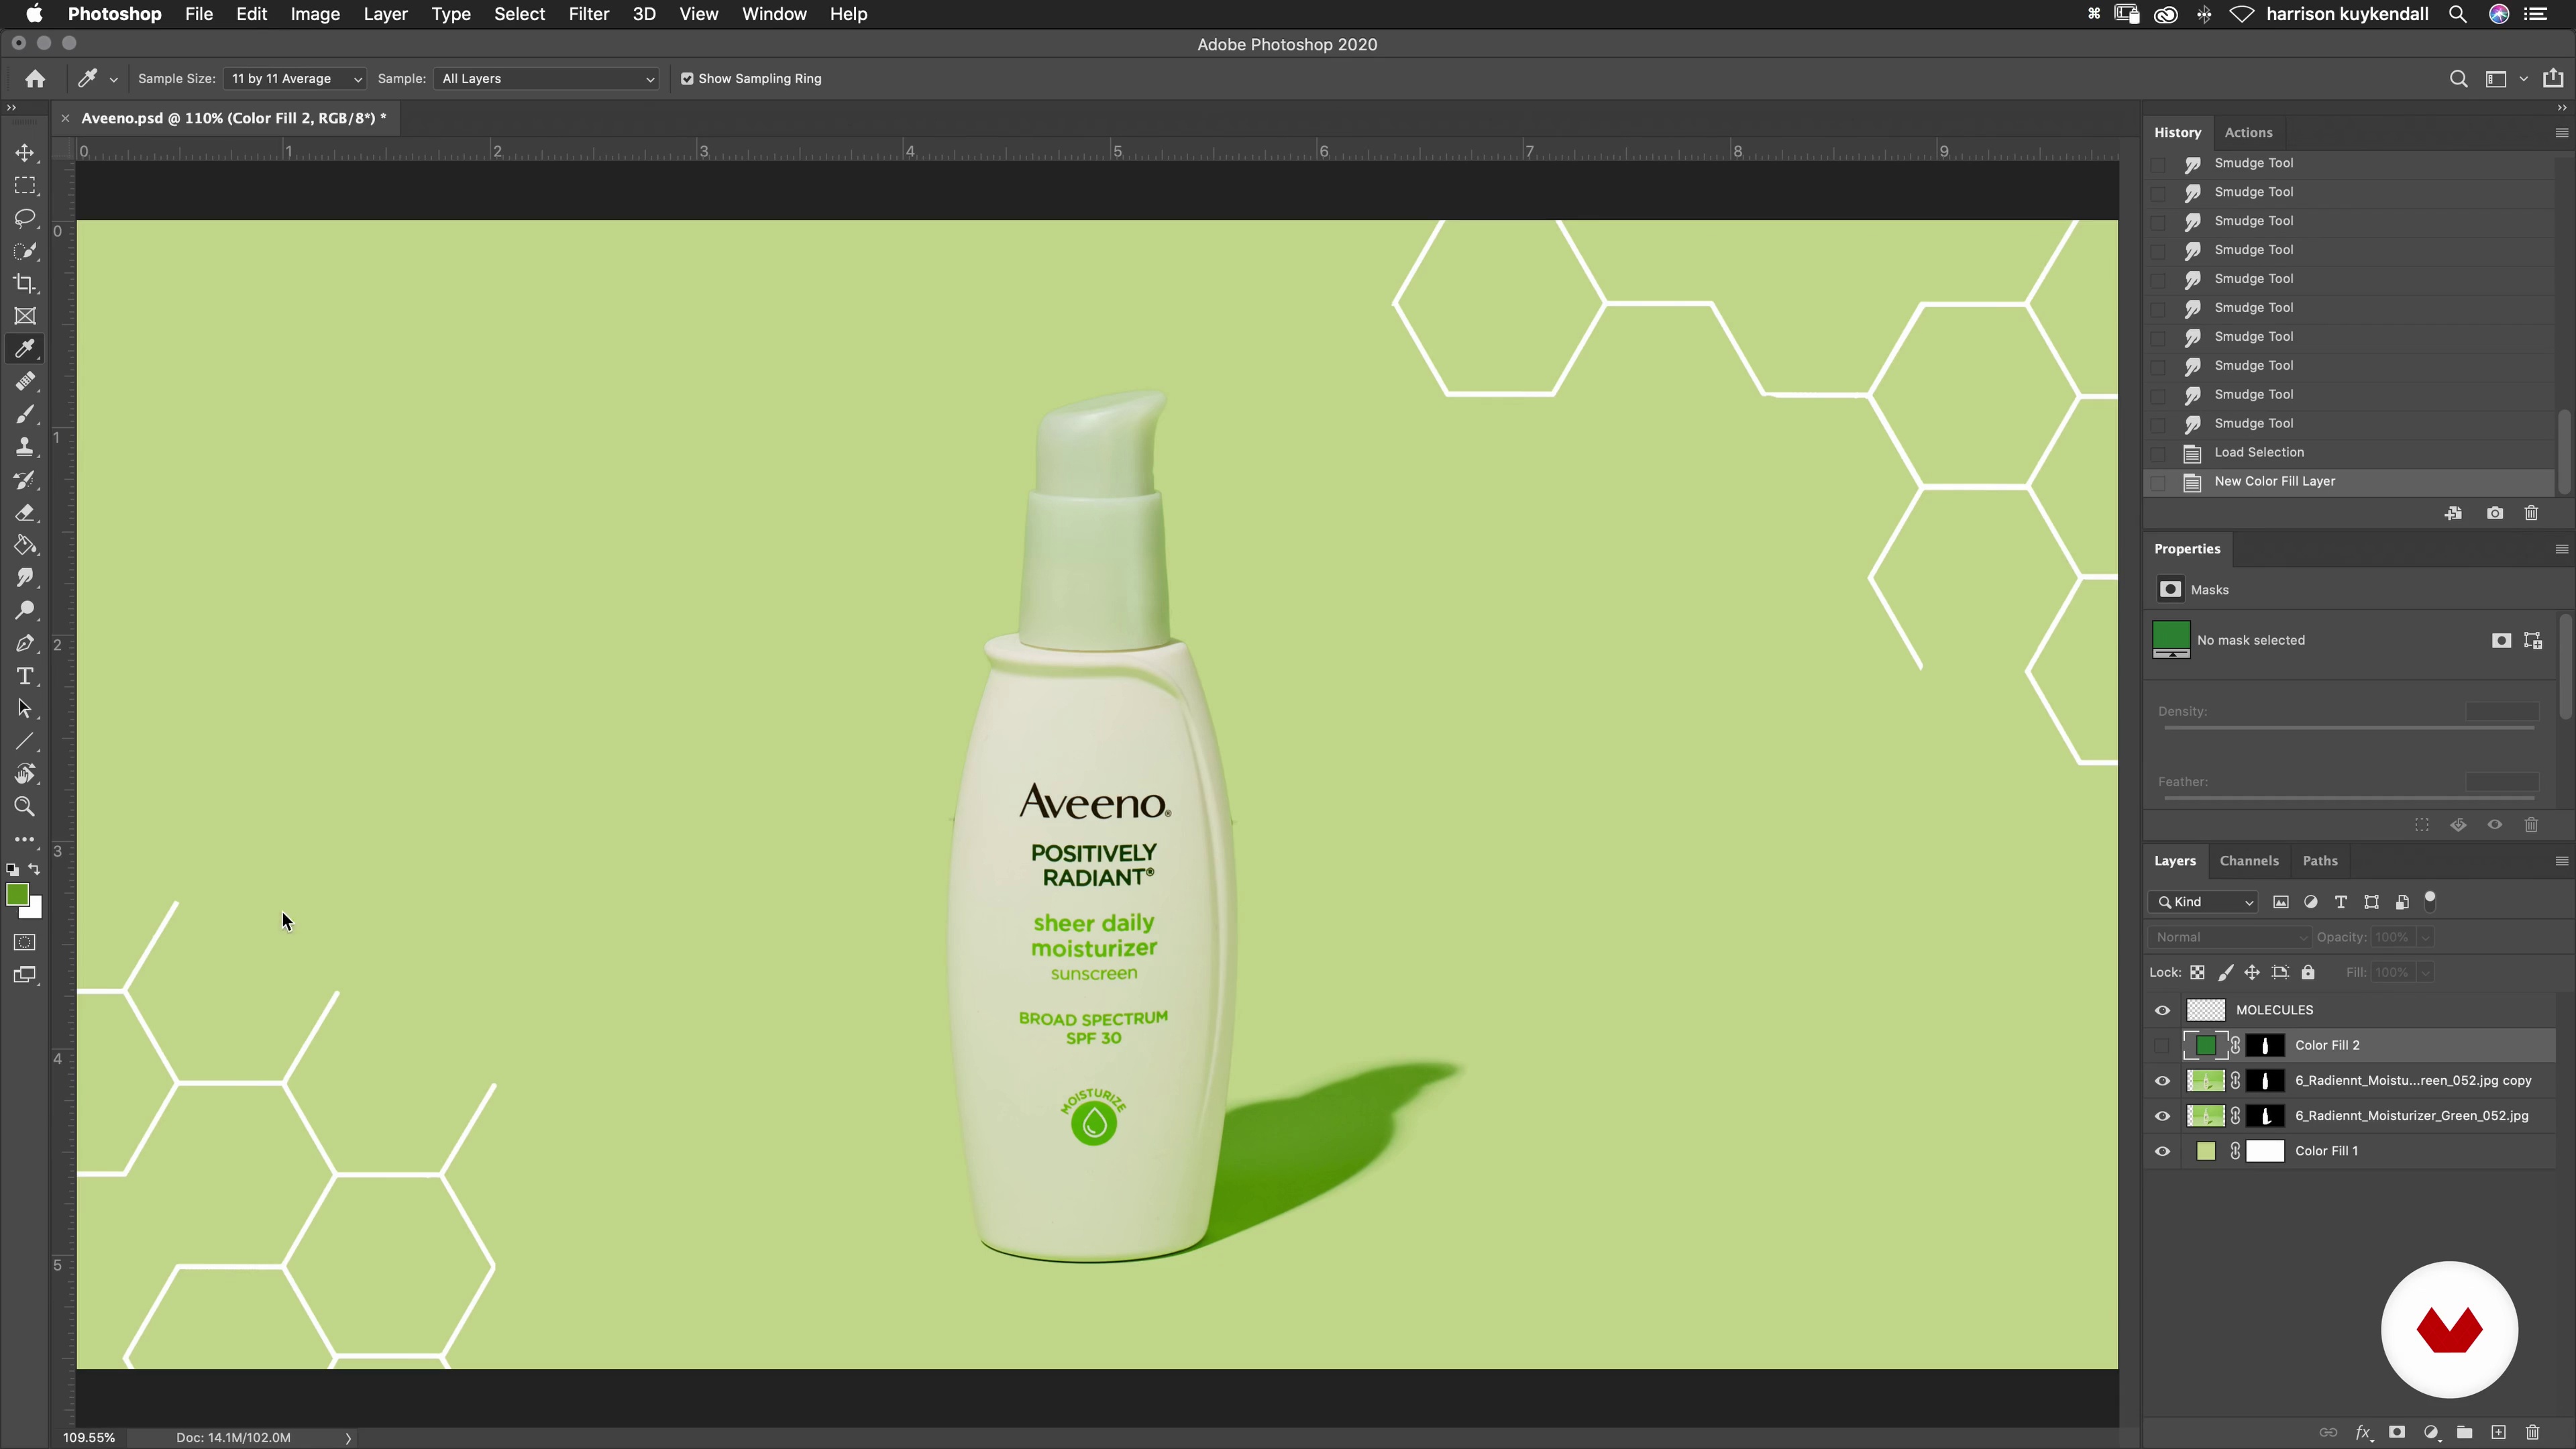Select the Quick Selection tool
The height and width of the screenshot is (1449, 2576).
[25, 251]
